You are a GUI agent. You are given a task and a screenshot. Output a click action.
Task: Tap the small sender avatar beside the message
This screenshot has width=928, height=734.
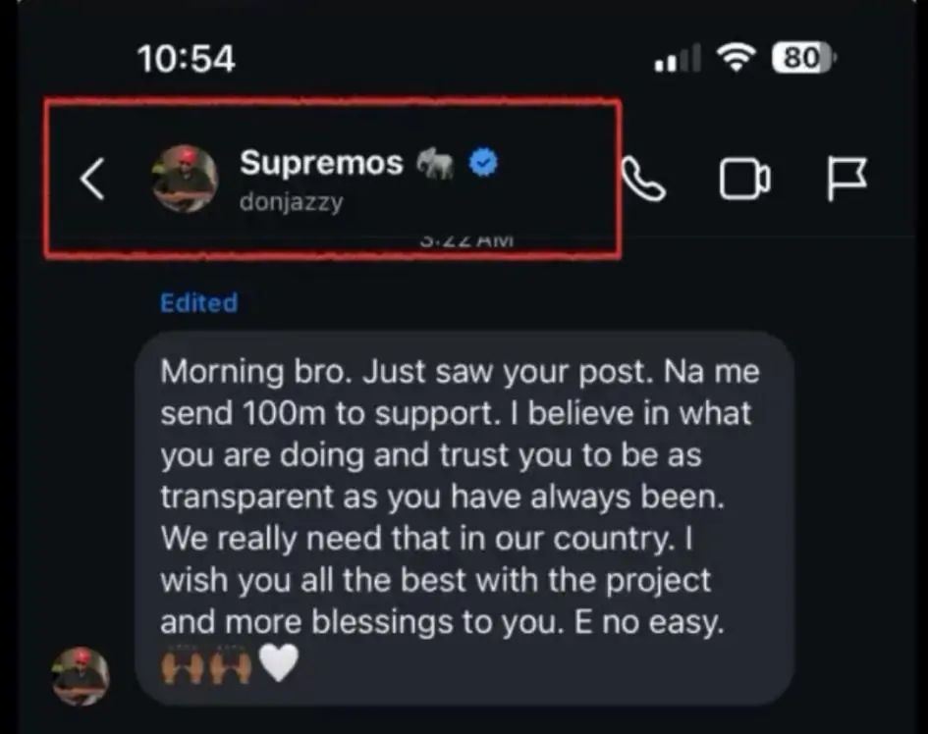pyautogui.click(x=81, y=675)
